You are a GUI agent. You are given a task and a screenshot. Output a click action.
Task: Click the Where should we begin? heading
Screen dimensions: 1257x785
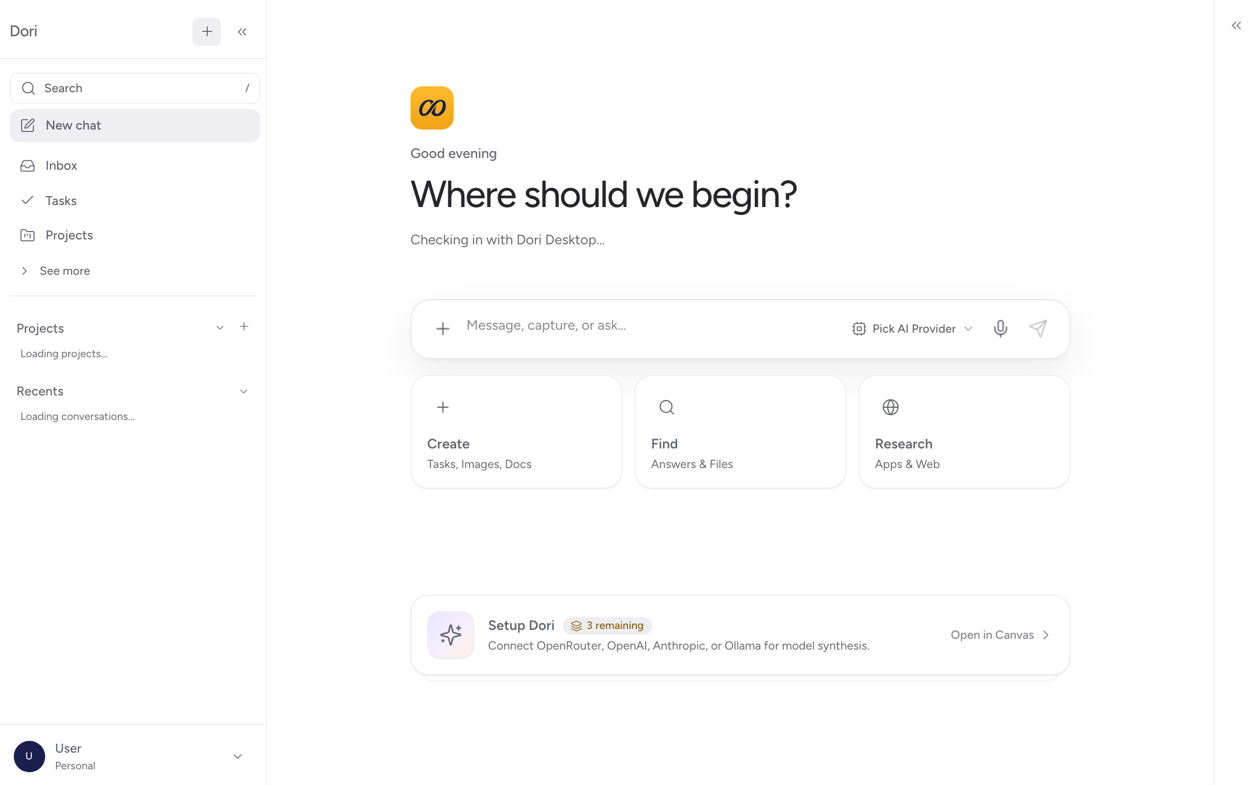(603, 195)
